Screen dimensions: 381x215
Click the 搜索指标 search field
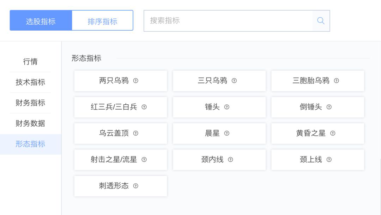[228, 21]
